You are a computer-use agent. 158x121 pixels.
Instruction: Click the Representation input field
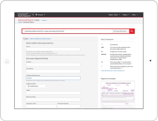pyautogui.click(x=53, y=100)
